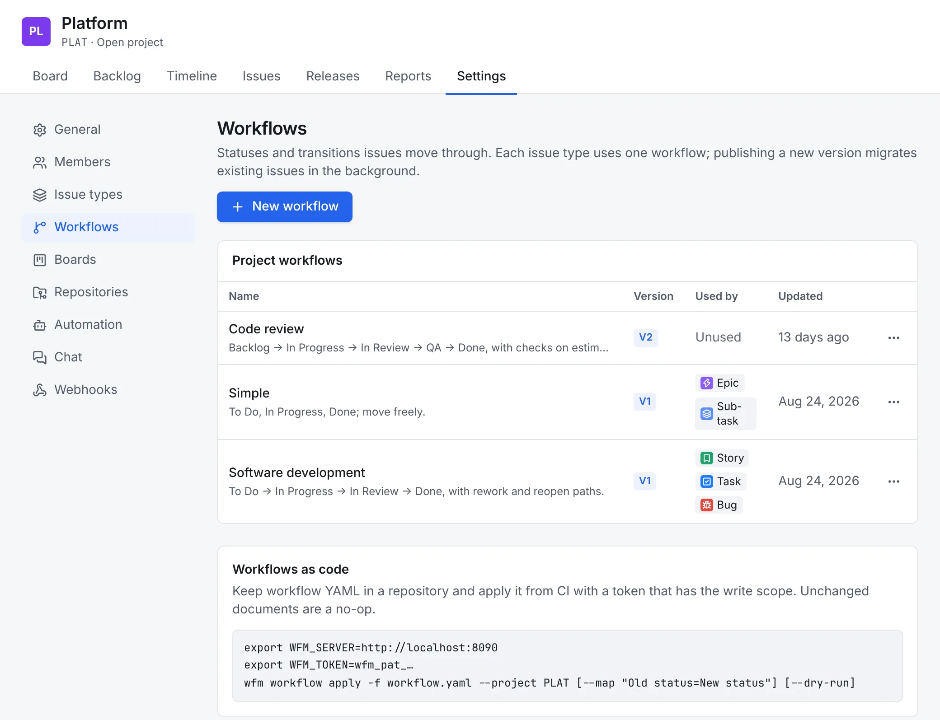940x720 pixels.
Task: Click the Unused label in Code review row
Action: click(718, 337)
